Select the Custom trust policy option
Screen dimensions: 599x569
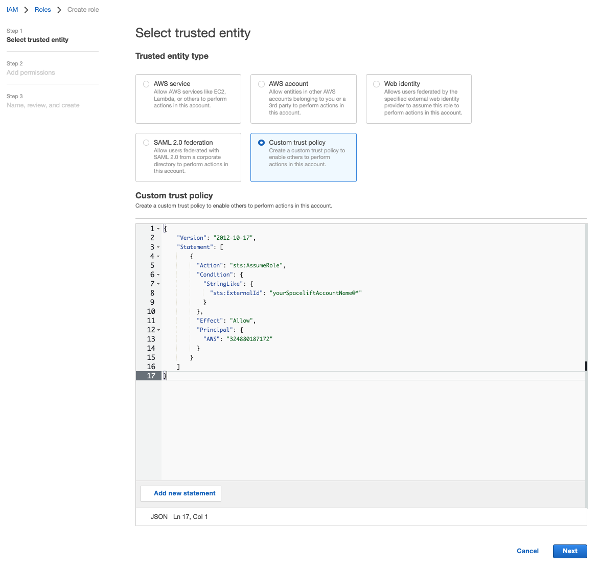pos(261,142)
